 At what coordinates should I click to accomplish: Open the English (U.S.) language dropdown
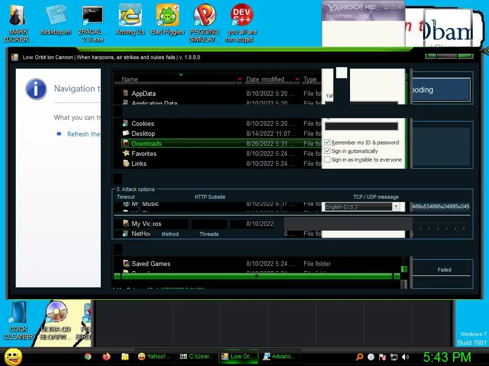pos(396,207)
